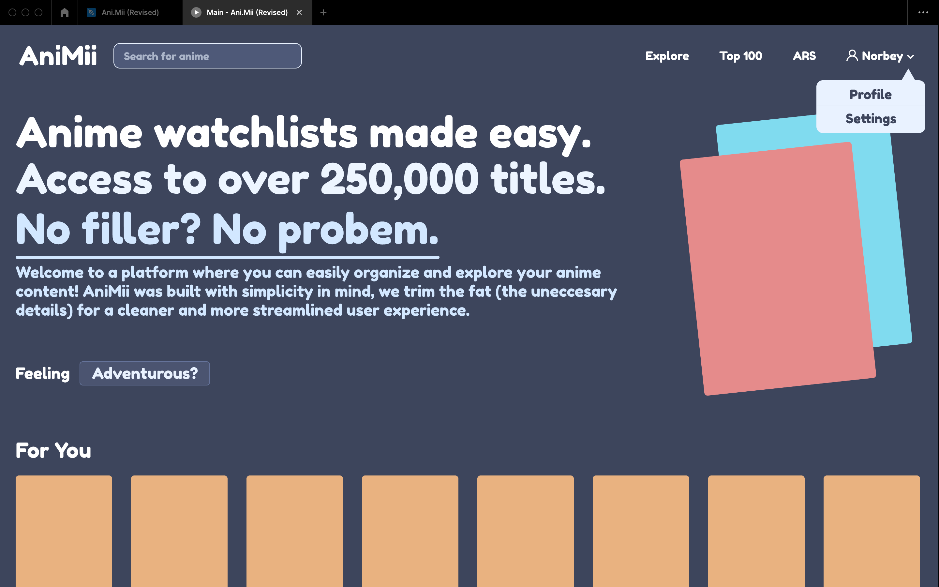
Task: Collapse the Norbey dropdown chevron
Action: coord(911,57)
